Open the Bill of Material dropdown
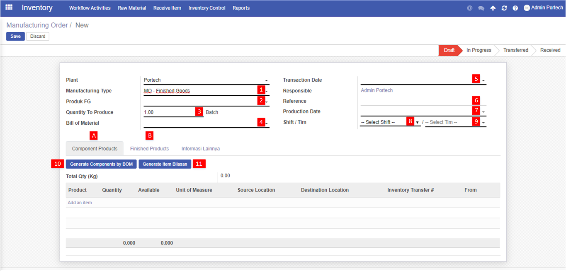Viewport: 566px width, 271px height. (x=267, y=123)
